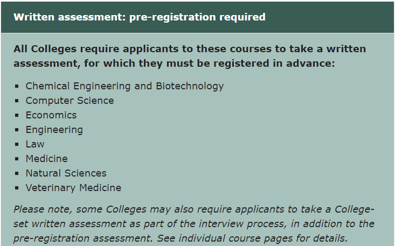Click the Computer Science course entry
This screenshot has width=395, height=246.
(70, 101)
